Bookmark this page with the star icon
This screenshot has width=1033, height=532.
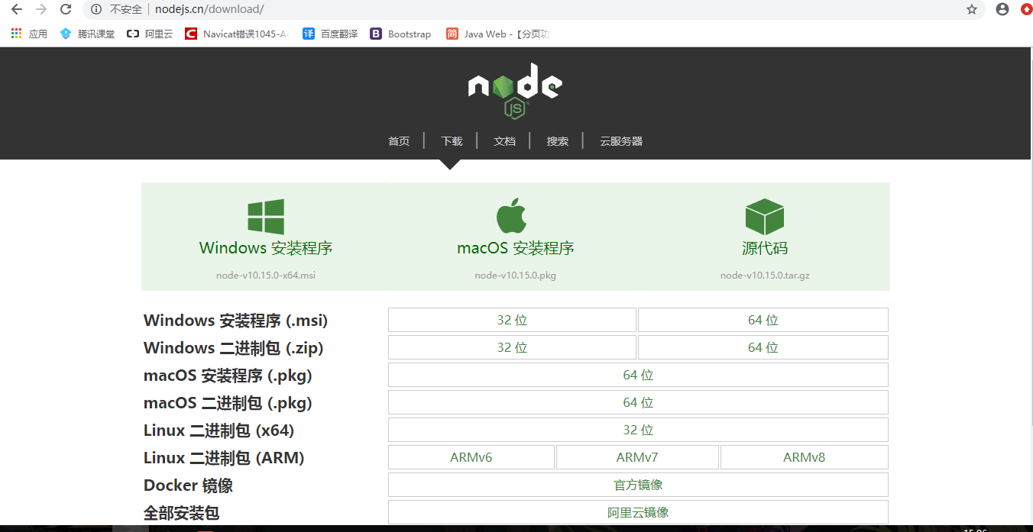tap(971, 9)
